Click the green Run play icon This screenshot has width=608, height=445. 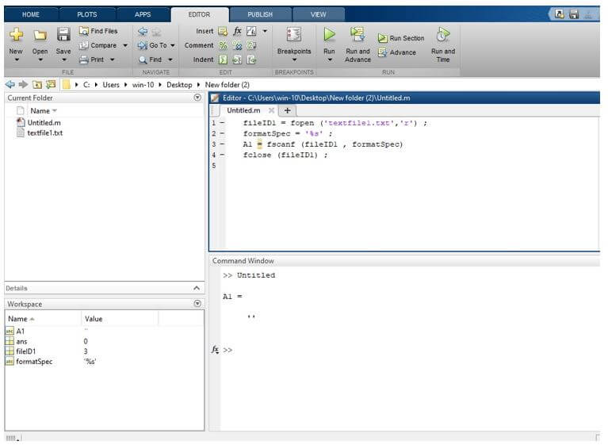[329, 35]
